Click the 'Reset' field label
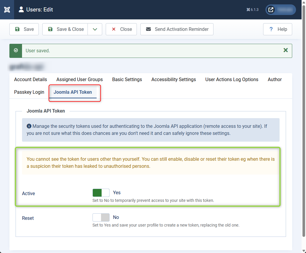306x253 pixels. click(x=28, y=218)
